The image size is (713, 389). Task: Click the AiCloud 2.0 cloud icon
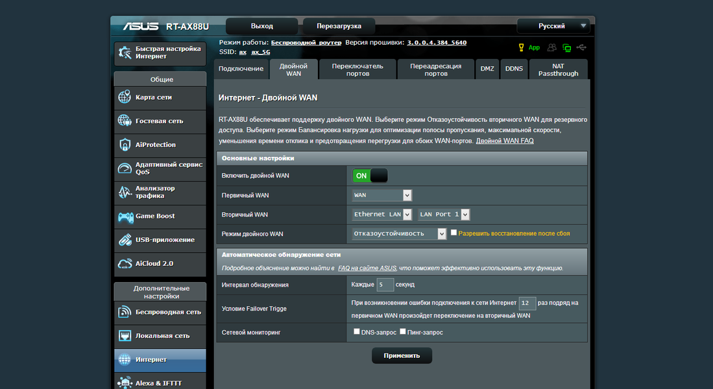point(125,264)
